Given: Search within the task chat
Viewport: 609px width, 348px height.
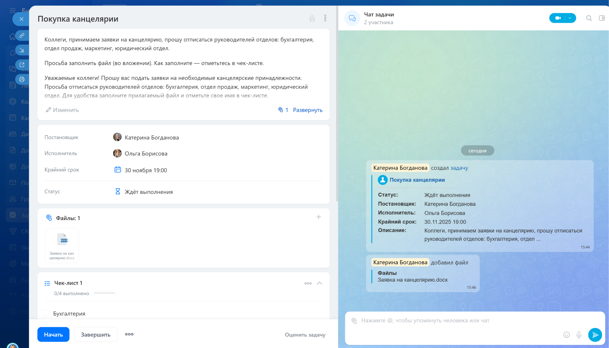Looking at the screenshot, I should [588, 18].
